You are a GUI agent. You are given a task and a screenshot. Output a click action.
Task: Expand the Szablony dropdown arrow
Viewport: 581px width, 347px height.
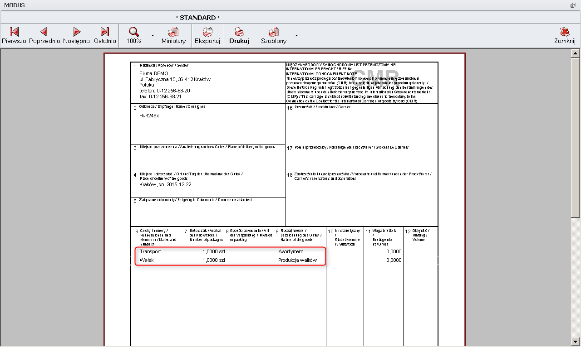tap(296, 35)
